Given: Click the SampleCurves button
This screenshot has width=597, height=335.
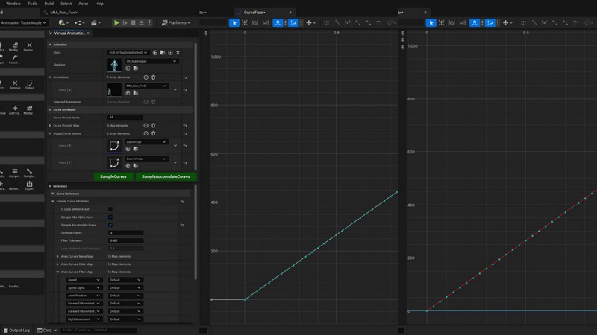Looking at the screenshot, I should click(113, 176).
